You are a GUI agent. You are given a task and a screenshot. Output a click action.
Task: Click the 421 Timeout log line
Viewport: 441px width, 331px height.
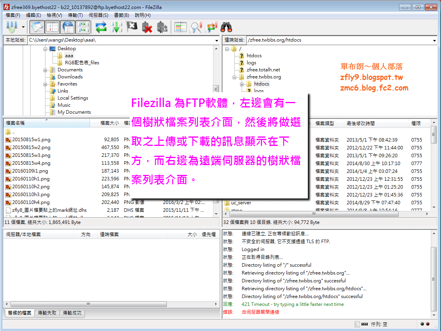point(293,304)
